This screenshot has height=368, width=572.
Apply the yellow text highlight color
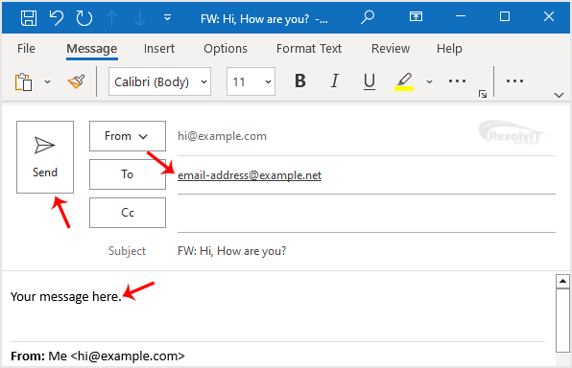click(404, 81)
